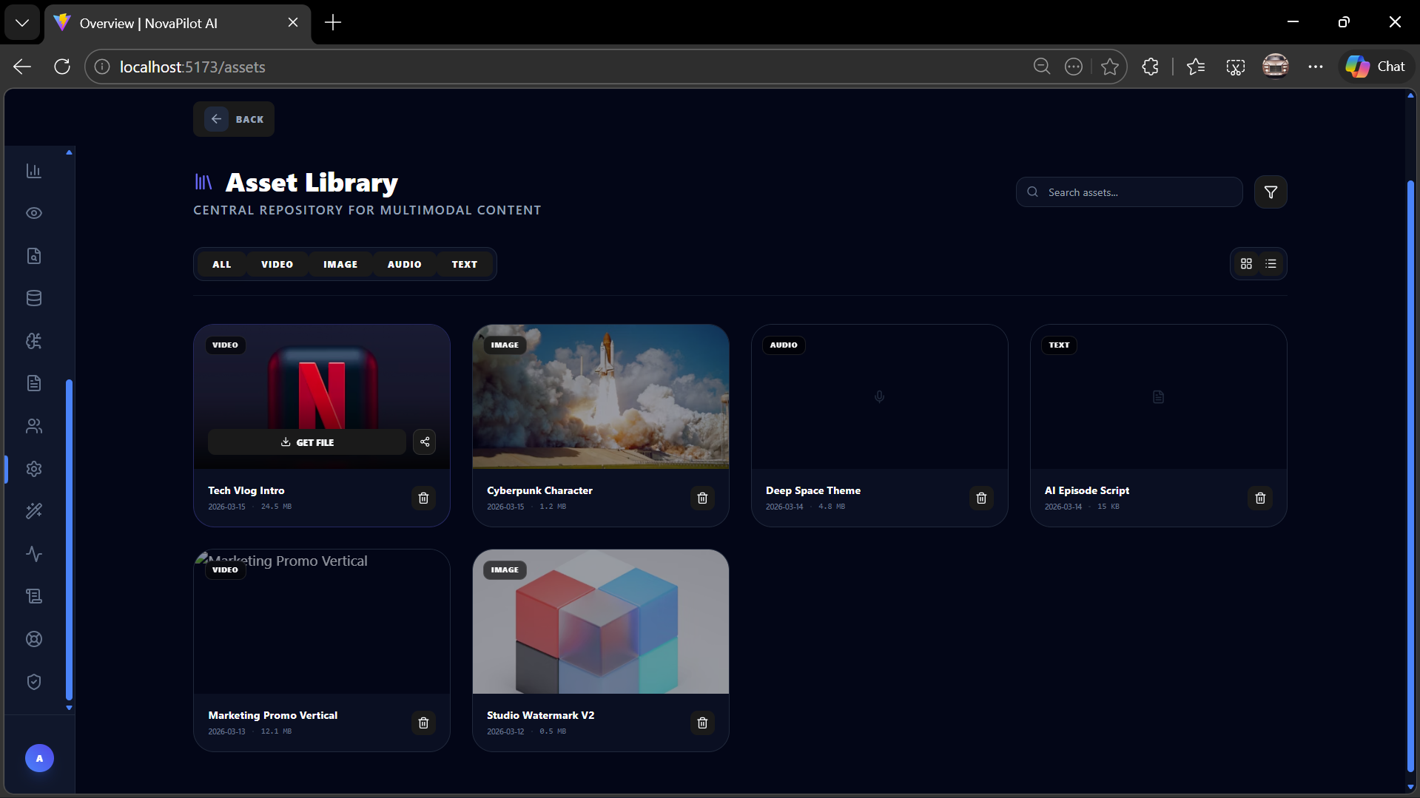Screen dimensions: 1420x798
Task: Open the tab list dropdown chevron
Action: [22, 23]
